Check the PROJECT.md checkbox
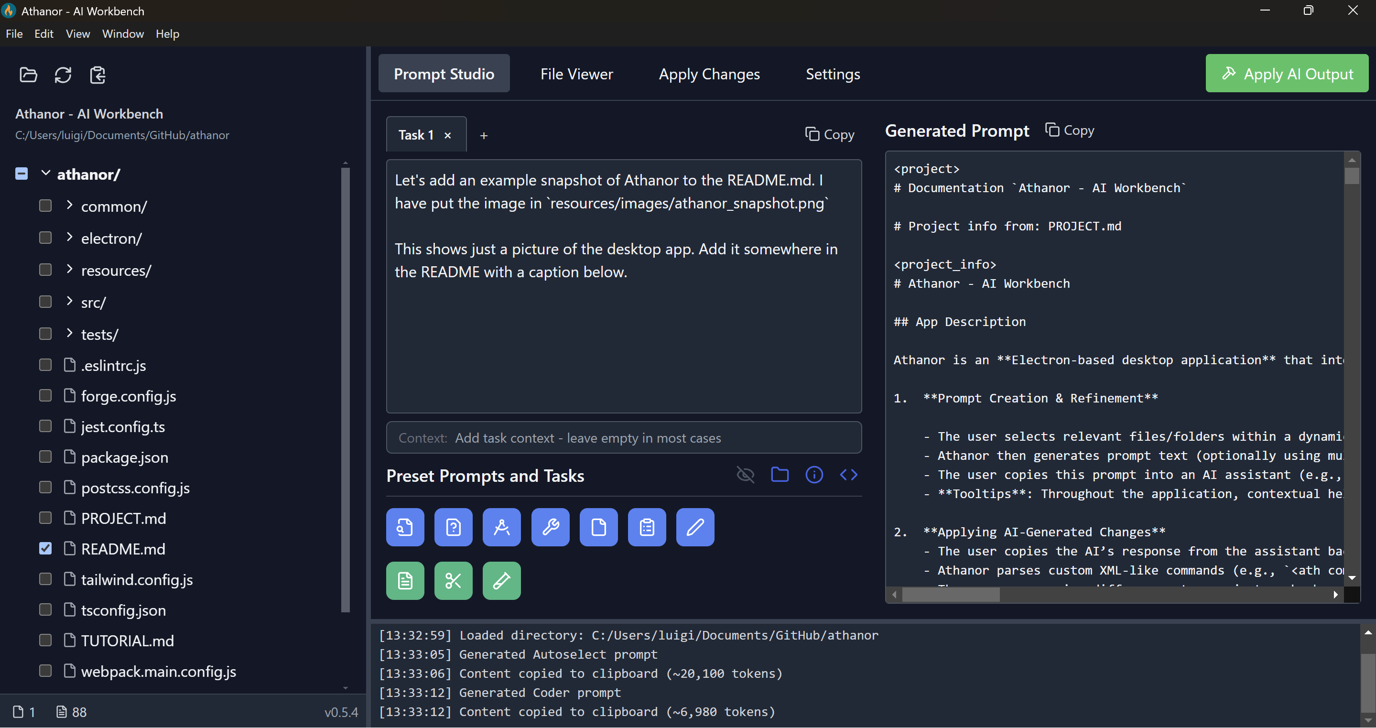This screenshot has height=728, width=1376. [x=45, y=518]
